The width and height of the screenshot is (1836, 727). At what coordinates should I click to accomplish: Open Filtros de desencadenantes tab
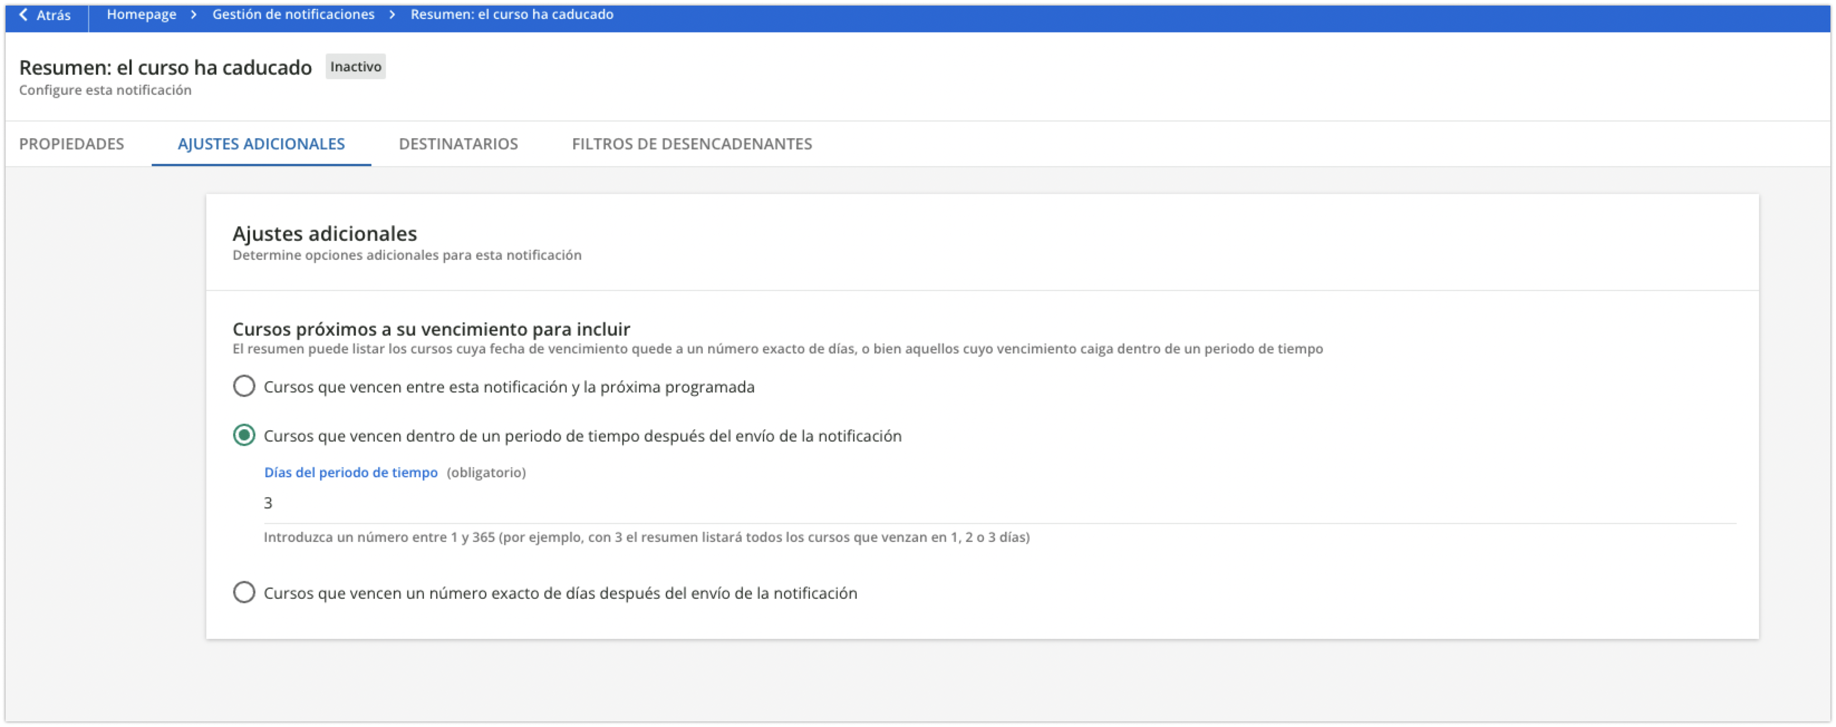click(692, 144)
